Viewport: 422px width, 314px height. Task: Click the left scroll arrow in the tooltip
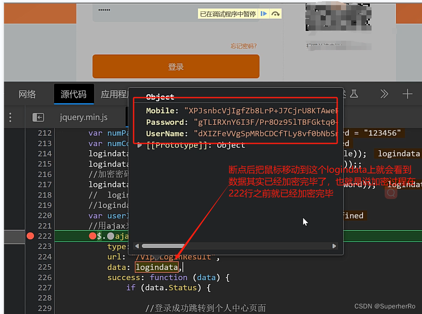[137, 246]
